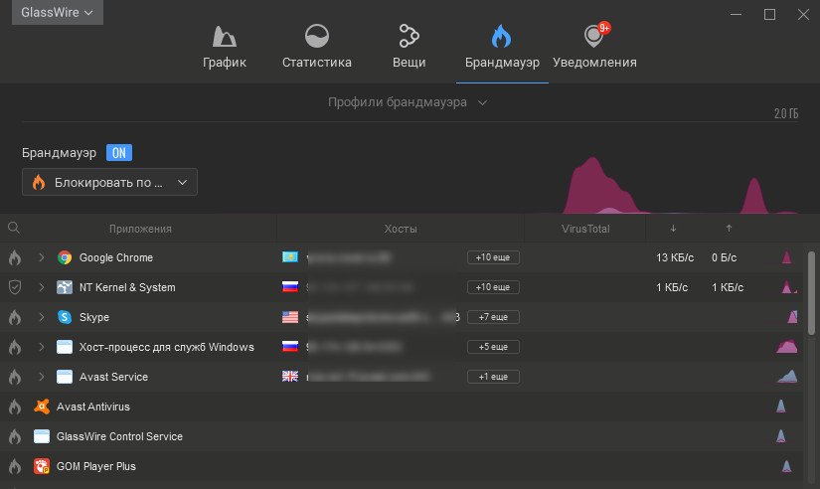Screen dimensions: 820x489
Task: Open GlassWire Control Service mini graph
Action: click(x=781, y=435)
